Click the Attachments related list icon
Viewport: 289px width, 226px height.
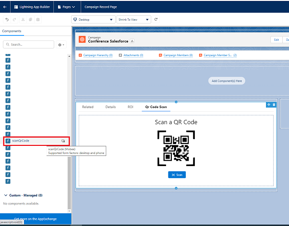pyautogui.click(x=120, y=55)
